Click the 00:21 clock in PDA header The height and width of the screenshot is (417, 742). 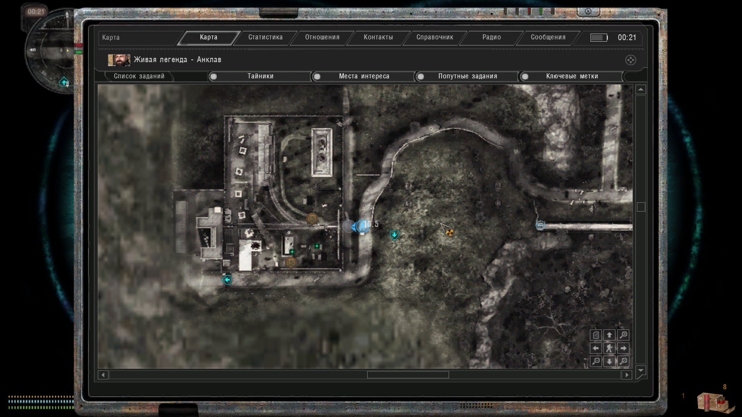[627, 37]
